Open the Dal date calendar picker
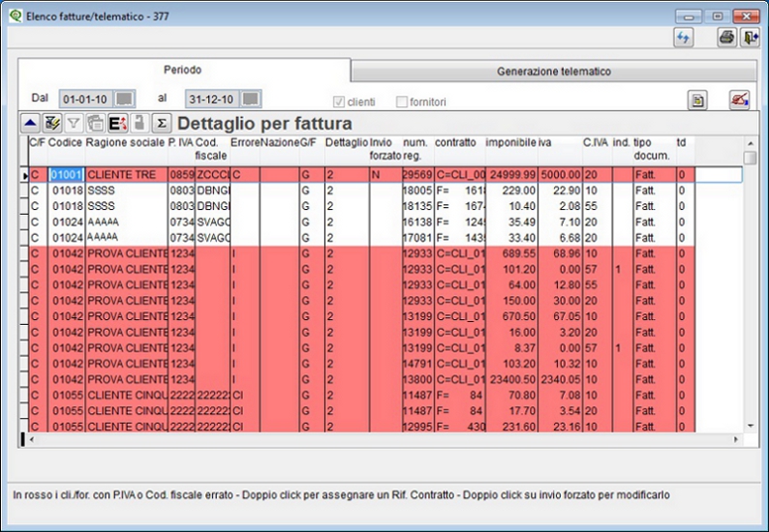Screen dimensions: 769x532 (x=125, y=99)
